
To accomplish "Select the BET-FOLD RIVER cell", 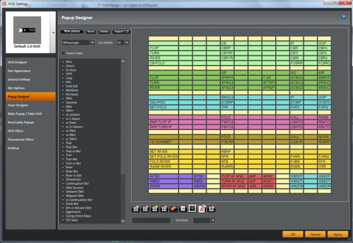I will click(163, 157).
